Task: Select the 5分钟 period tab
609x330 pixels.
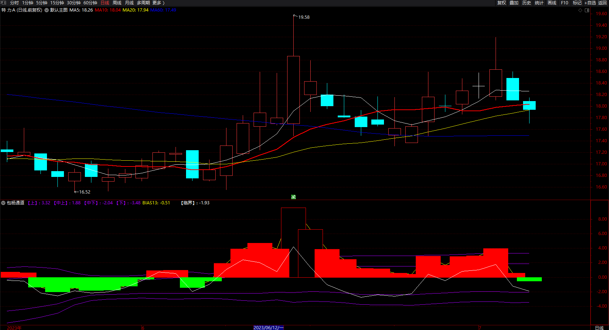Action: (x=42, y=3)
